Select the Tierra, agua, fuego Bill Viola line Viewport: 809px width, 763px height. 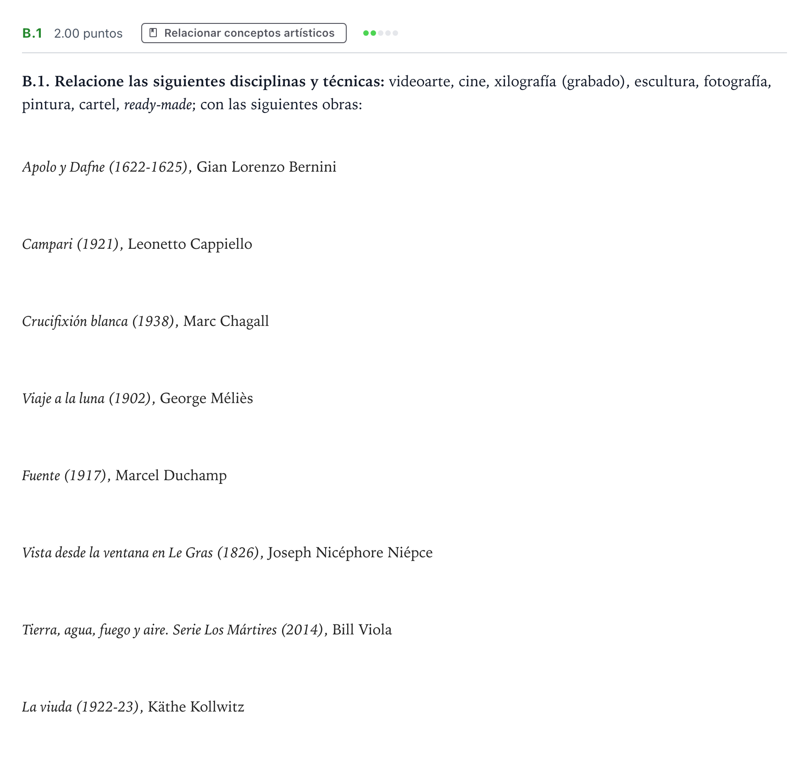[x=207, y=629]
